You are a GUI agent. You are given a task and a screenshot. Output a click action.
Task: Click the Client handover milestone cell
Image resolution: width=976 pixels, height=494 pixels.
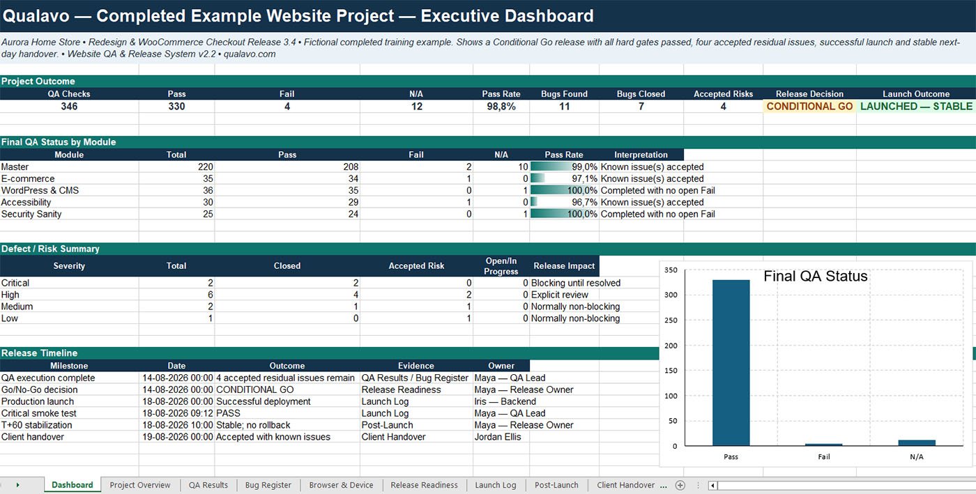(x=69, y=437)
